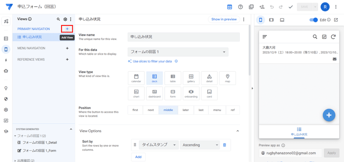Delete the タイムスタンプ sort row trash icon
The height and width of the screenshot is (162, 344).
tap(224, 145)
